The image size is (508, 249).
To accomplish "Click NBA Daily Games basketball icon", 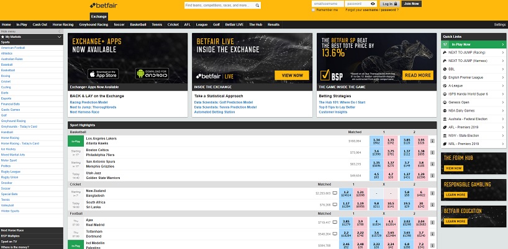I will (x=445, y=111).
